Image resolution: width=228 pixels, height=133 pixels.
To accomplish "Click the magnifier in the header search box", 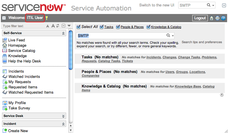I will (209, 5).
